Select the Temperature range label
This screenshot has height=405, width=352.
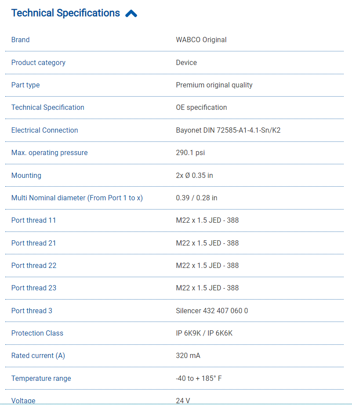41,379
